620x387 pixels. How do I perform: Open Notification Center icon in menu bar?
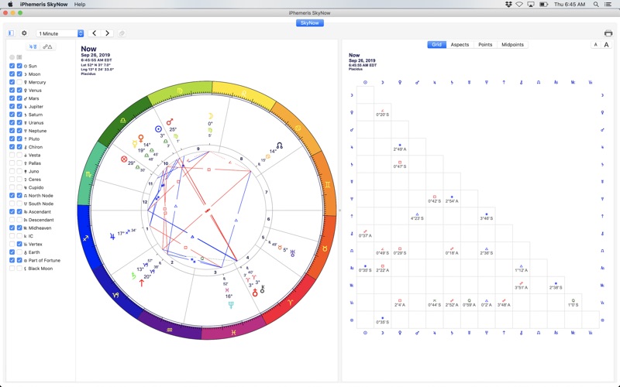(x=608, y=5)
